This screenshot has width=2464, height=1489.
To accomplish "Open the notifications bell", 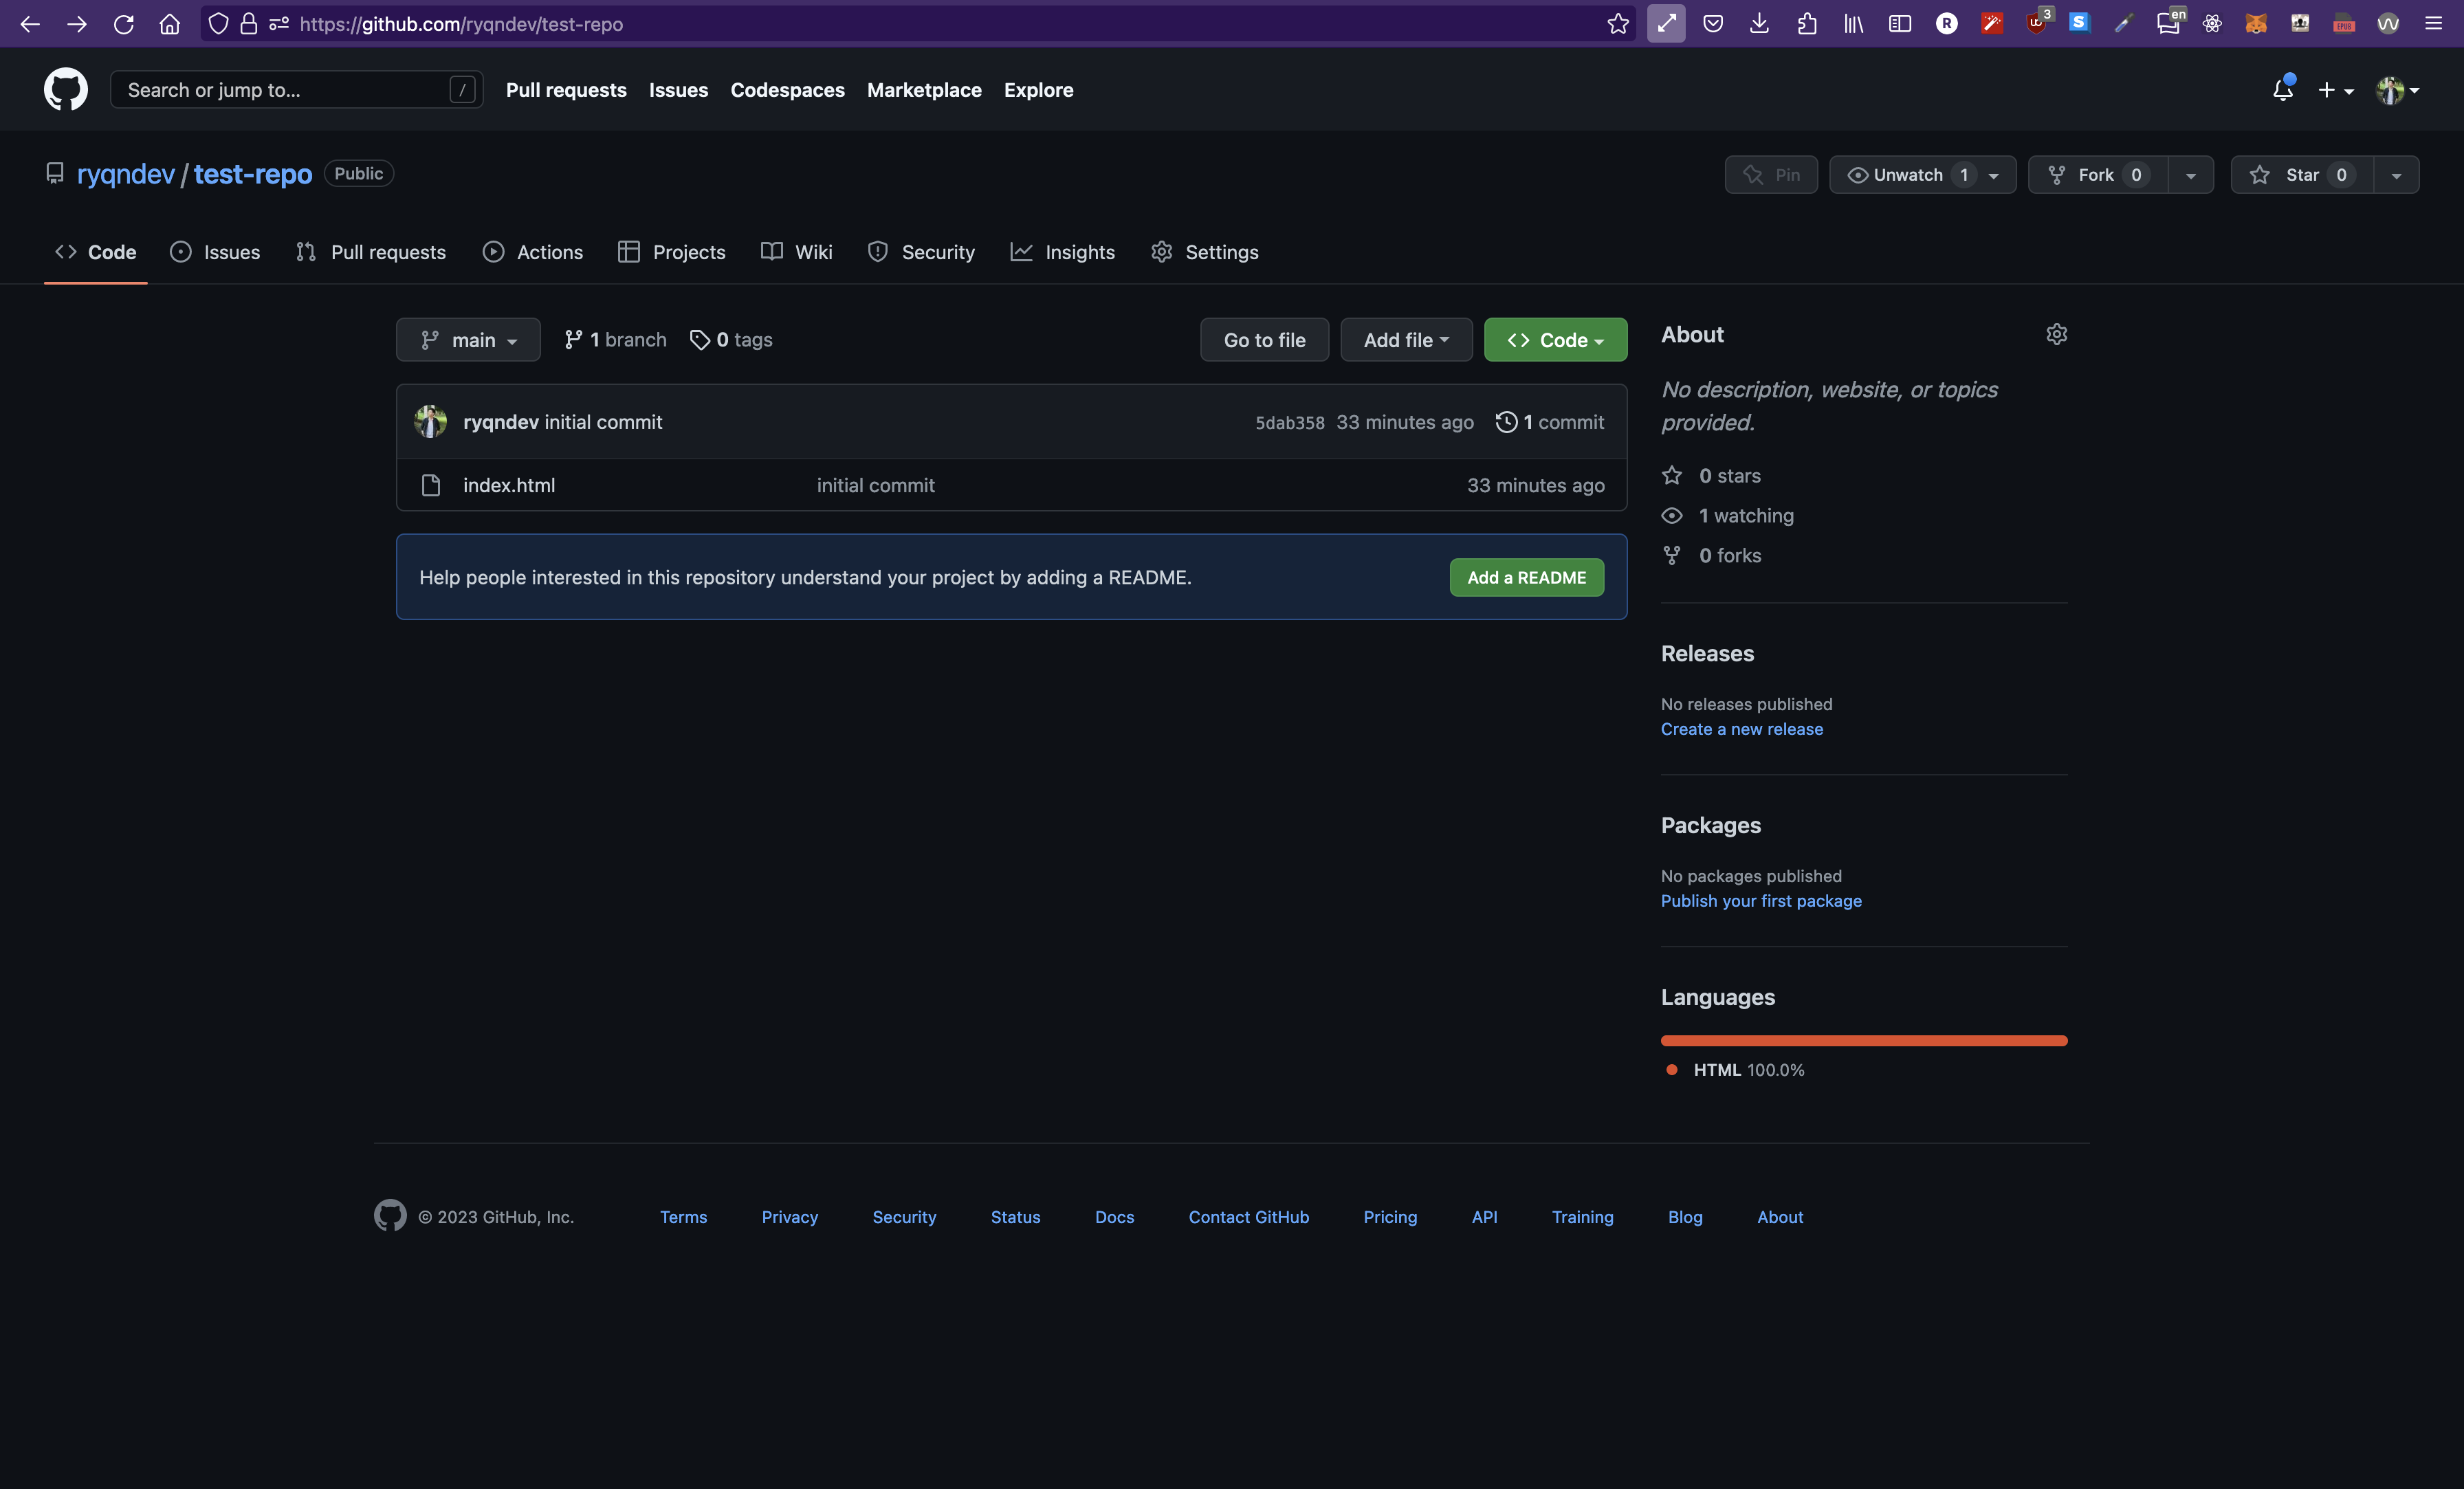I will click(2282, 90).
